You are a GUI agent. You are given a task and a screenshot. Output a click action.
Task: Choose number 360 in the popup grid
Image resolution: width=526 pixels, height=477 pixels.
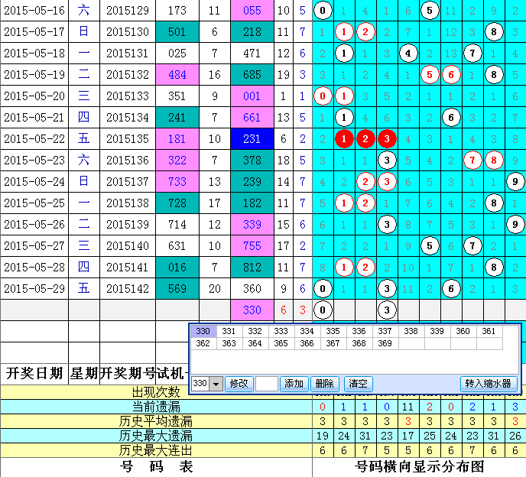click(463, 332)
